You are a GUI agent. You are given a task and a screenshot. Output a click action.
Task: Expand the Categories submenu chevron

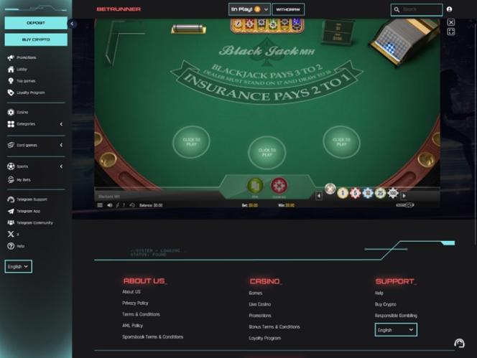(x=61, y=124)
